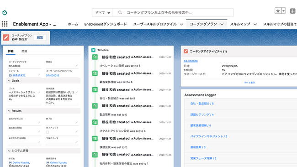
Task: Click the coaching plan record pencil icon
Action: point(6,37)
